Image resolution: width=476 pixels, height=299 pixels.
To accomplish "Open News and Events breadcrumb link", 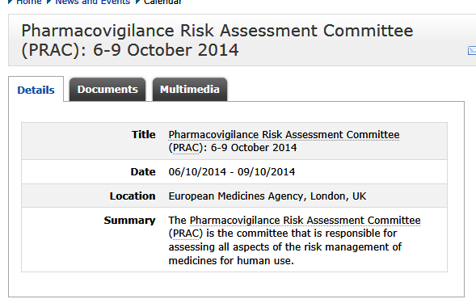I will [93, 2].
